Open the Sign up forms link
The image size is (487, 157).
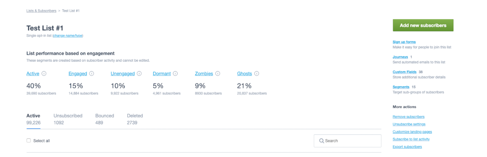[404, 42]
